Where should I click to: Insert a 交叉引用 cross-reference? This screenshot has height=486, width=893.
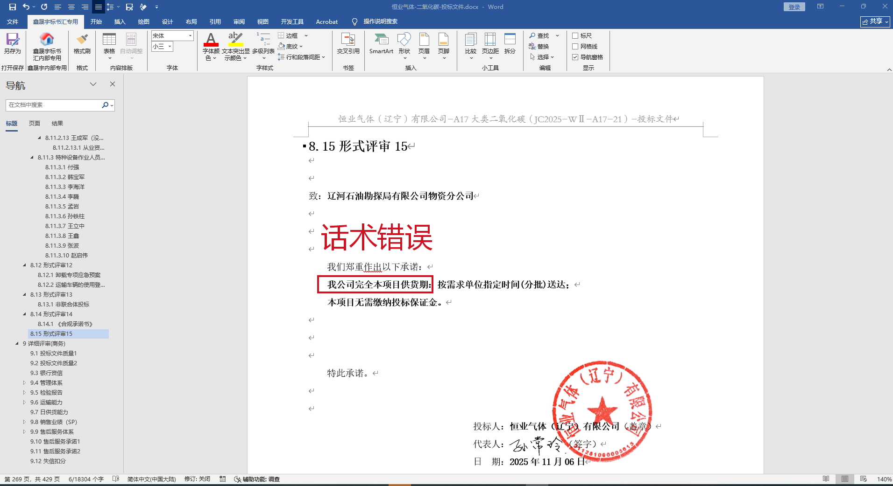[348, 43]
